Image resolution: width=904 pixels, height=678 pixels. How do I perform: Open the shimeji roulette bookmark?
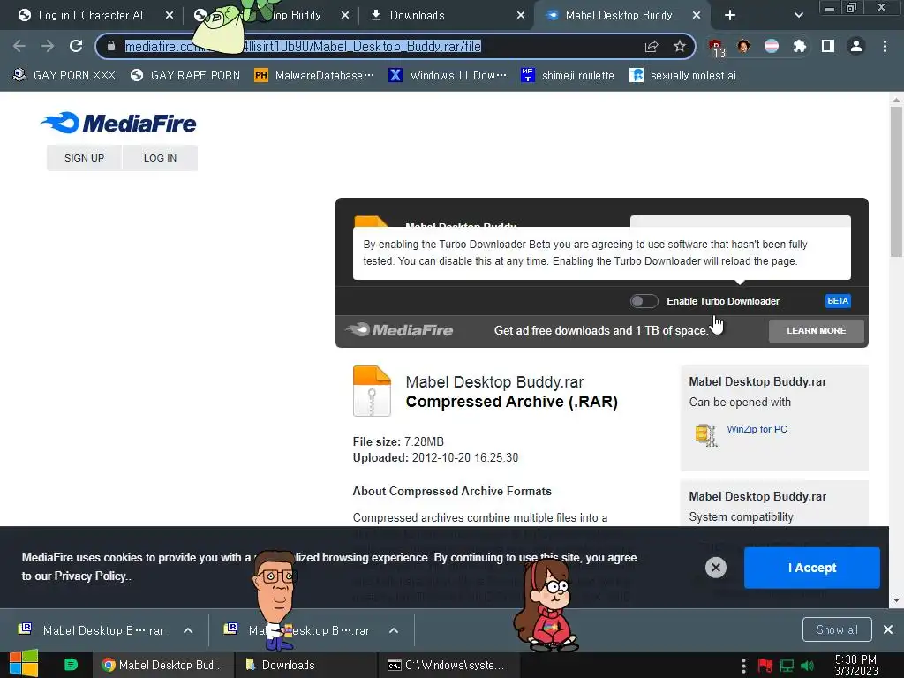tap(568, 76)
